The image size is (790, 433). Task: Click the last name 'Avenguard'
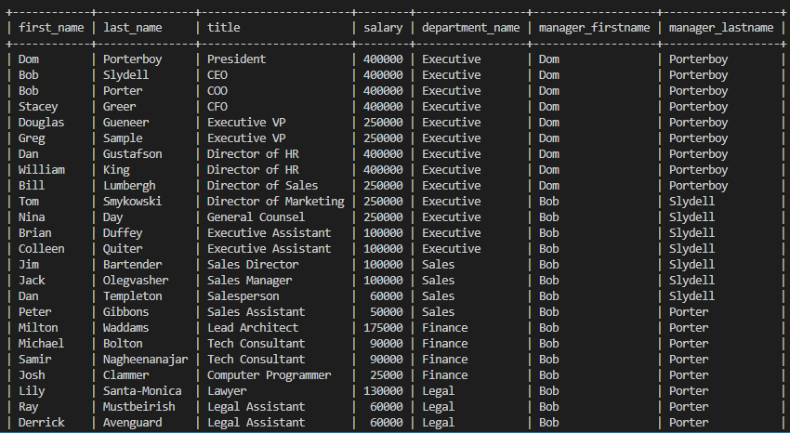click(x=133, y=423)
